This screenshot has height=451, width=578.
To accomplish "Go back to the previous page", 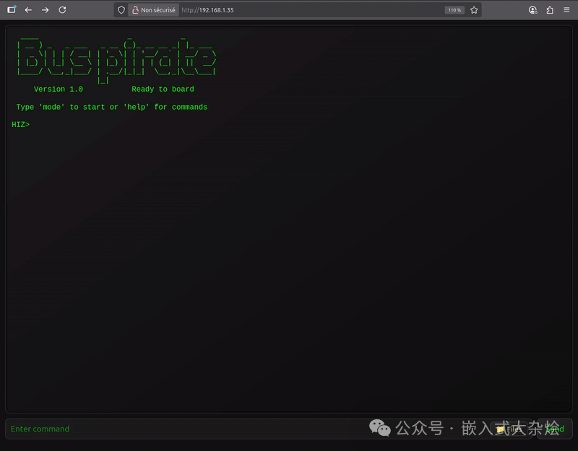I will tap(28, 10).
